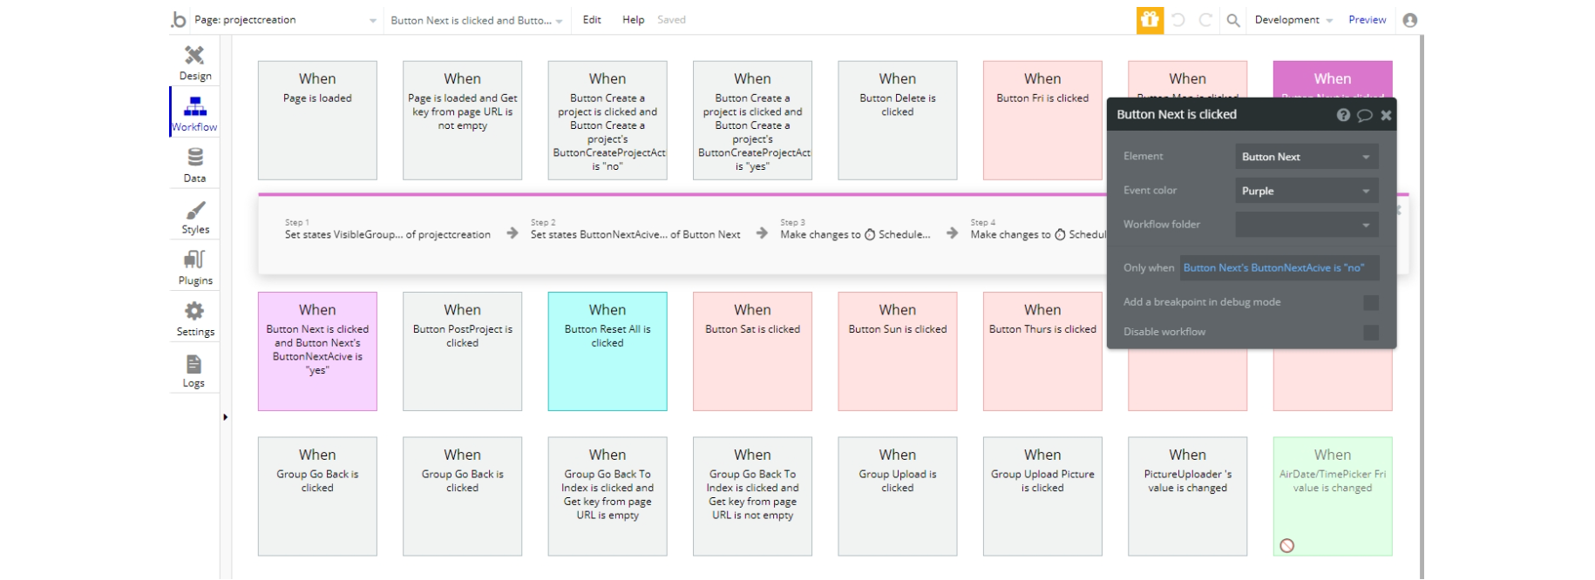
Task: Open the user account avatar
Action: click(1410, 20)
